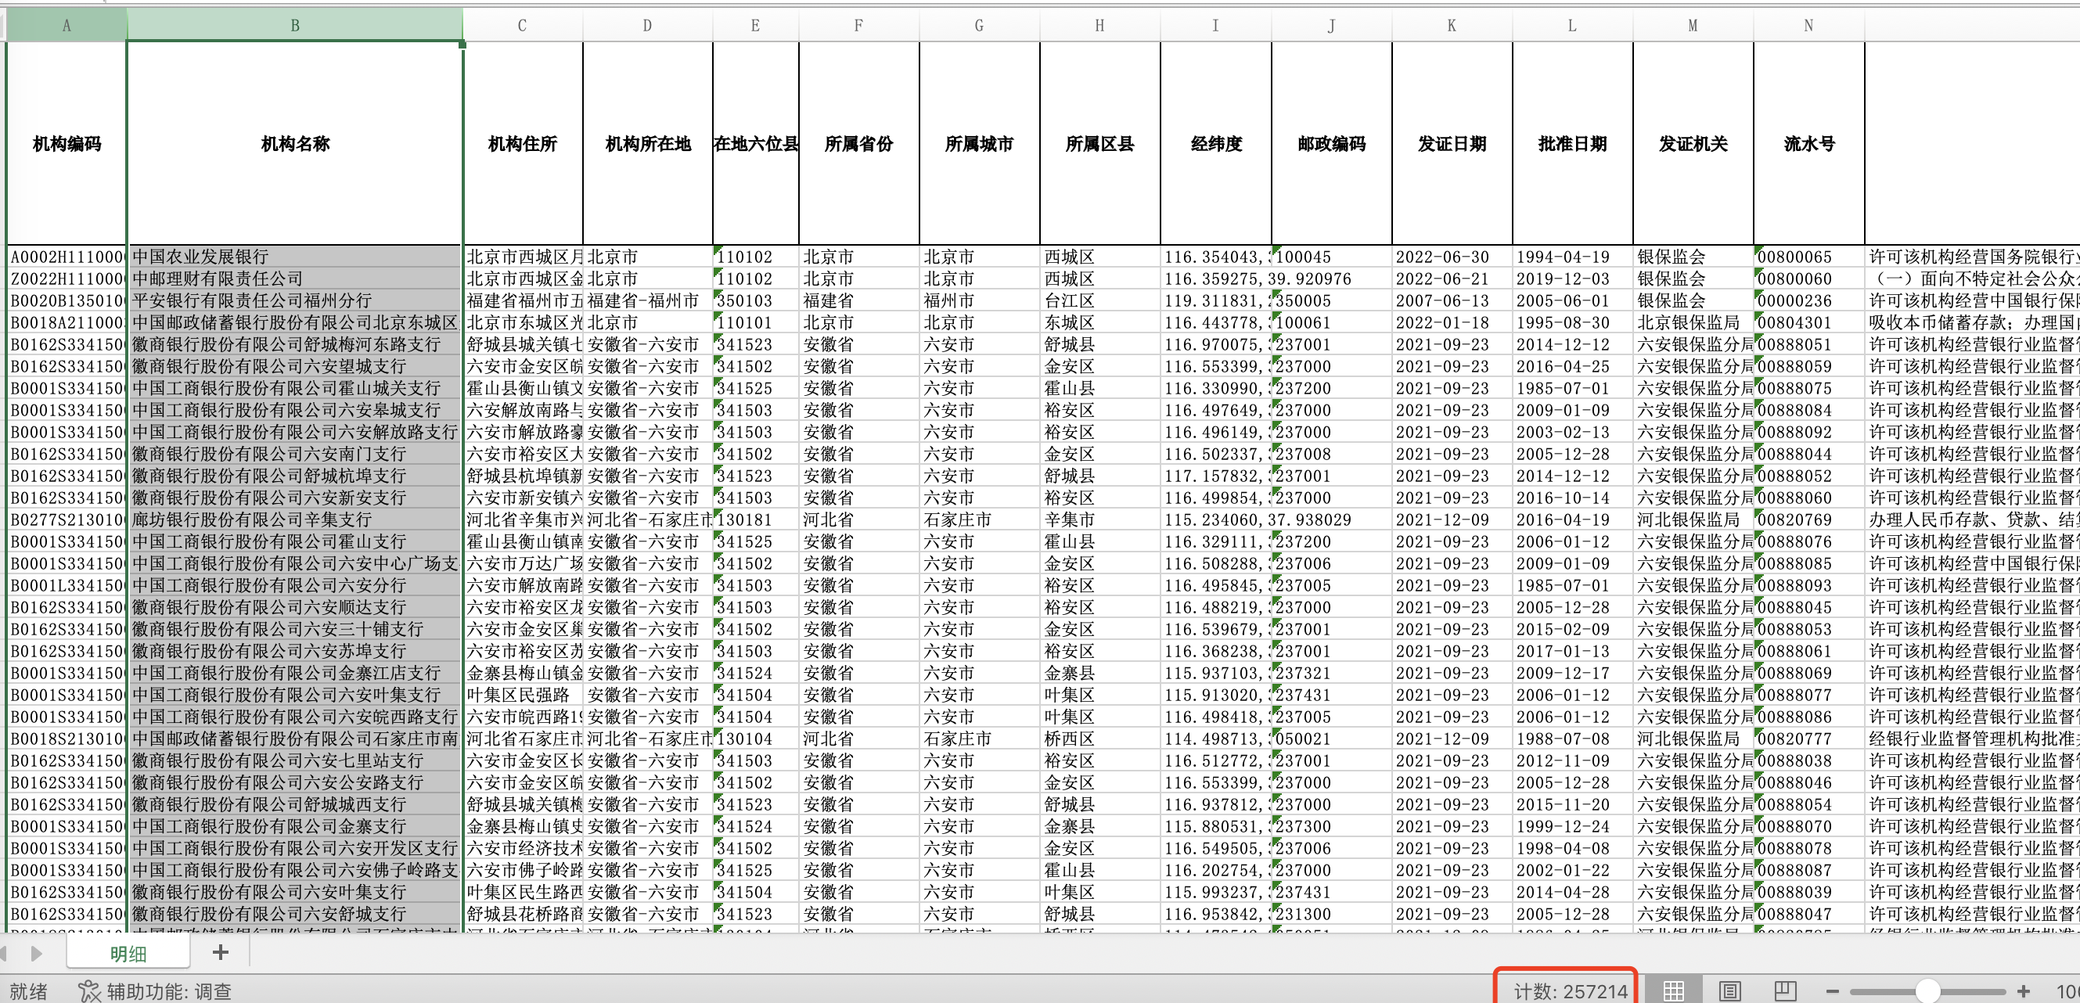Click the 邮政编码 header cell
Screen dimensions: 2080x1003
pyautogui.click(x=1330, y=144)
